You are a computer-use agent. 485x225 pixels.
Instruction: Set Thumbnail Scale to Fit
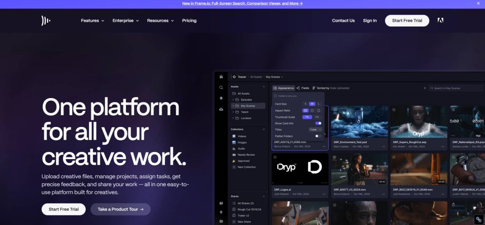click(x=307, y=117)
